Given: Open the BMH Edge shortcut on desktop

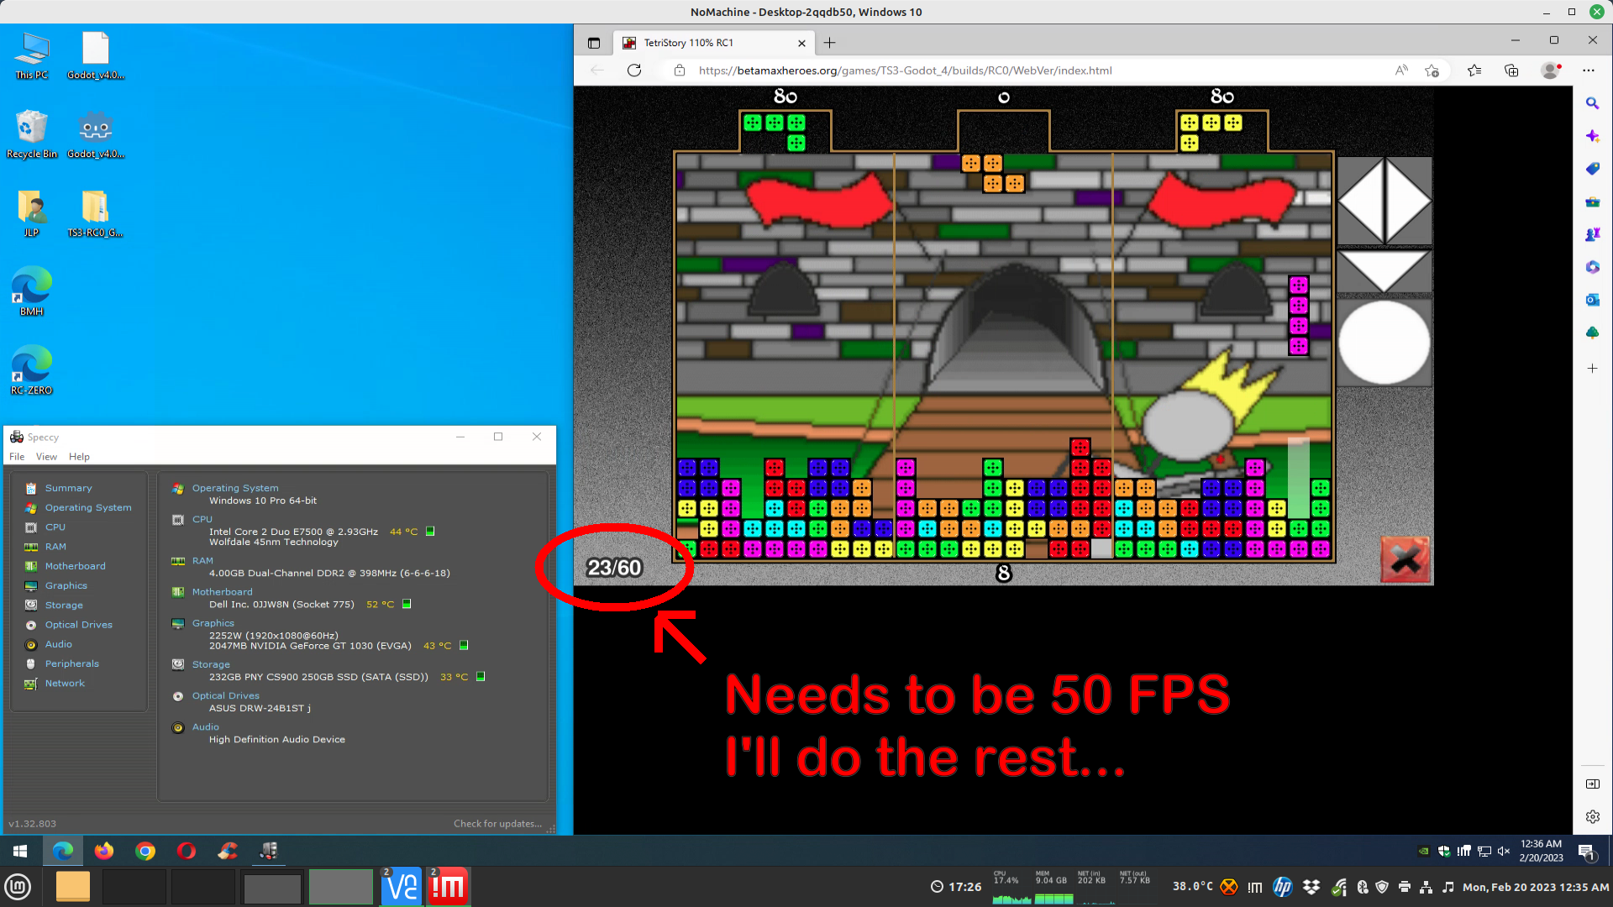Looking at the screenshot, I should click(x=32, y=291).
